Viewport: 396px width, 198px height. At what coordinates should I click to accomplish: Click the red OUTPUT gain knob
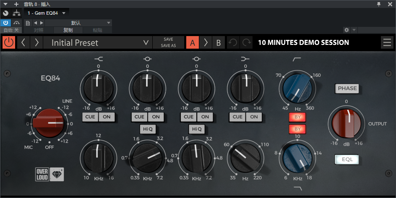346,124
